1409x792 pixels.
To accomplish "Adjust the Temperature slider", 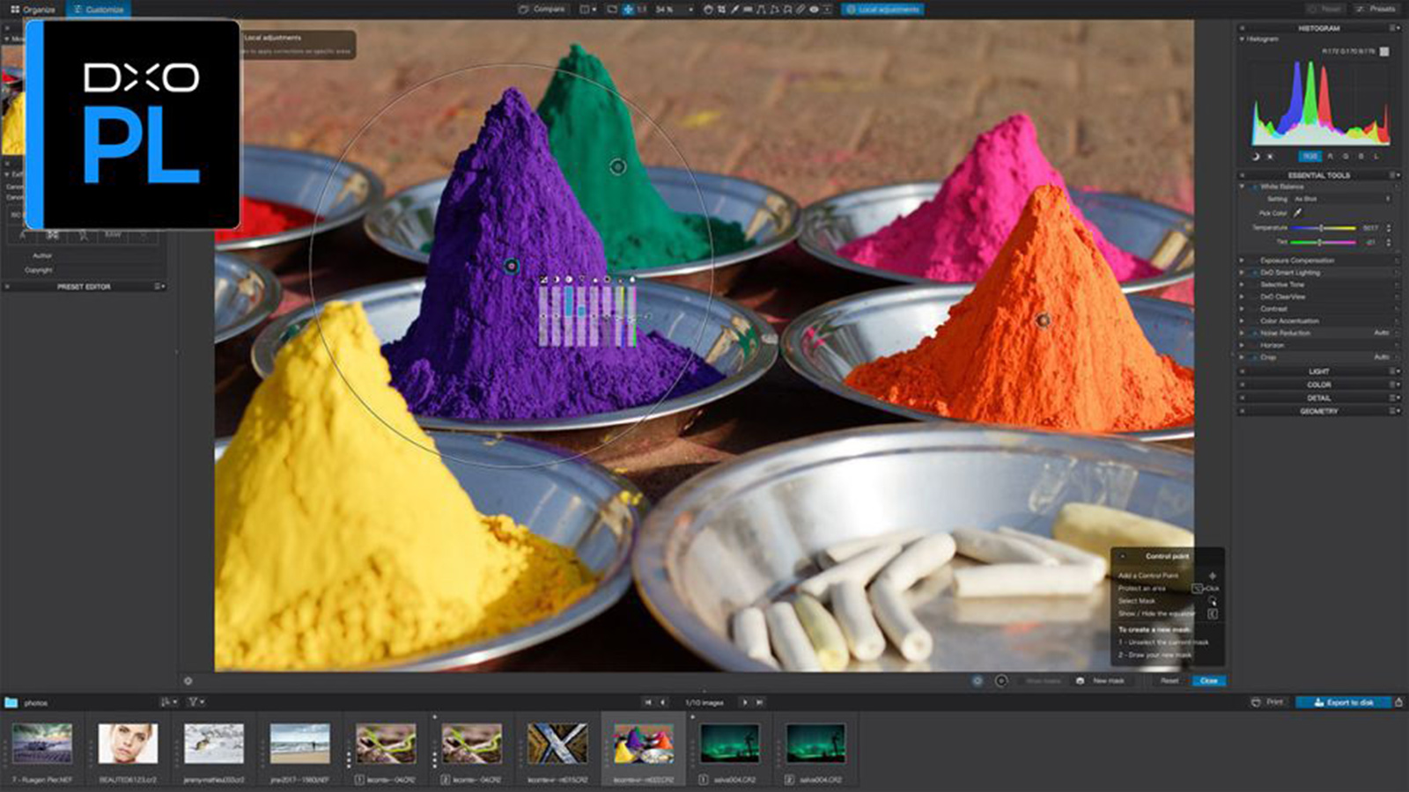I will point(1323,228).
